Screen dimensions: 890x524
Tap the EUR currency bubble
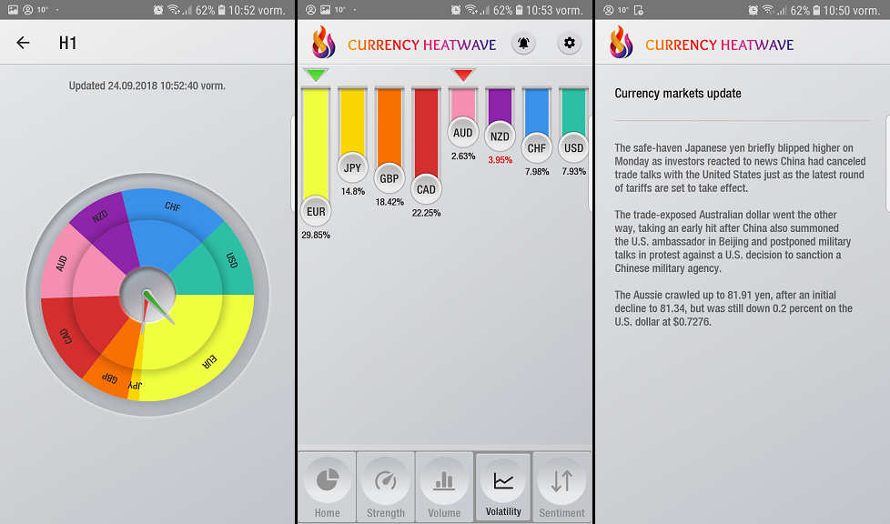click(x=316, y=211)
